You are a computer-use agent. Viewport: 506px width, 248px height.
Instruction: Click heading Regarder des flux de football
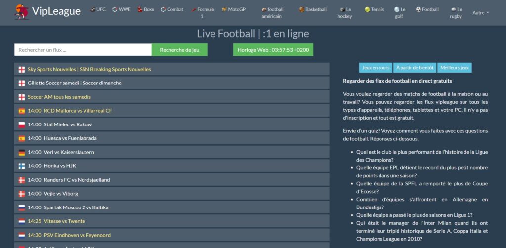click(x=397, y=81)
